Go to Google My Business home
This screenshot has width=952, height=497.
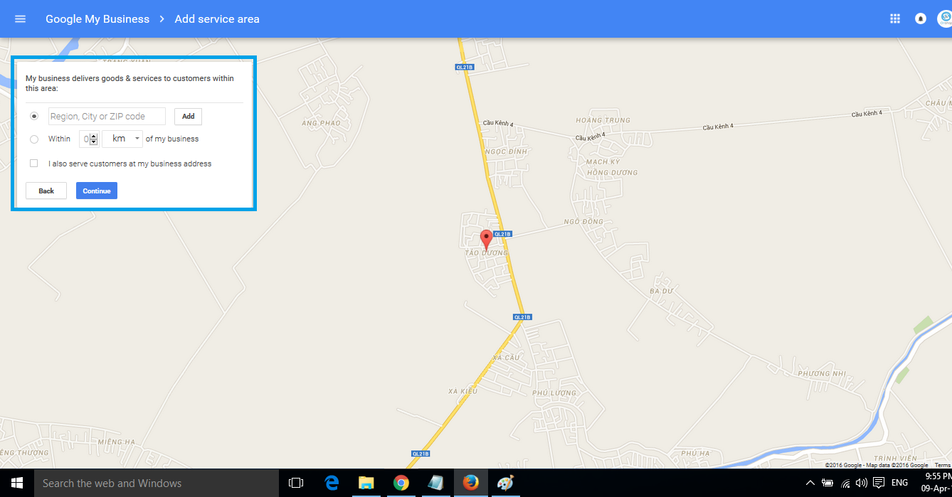[x=97, y=19]
